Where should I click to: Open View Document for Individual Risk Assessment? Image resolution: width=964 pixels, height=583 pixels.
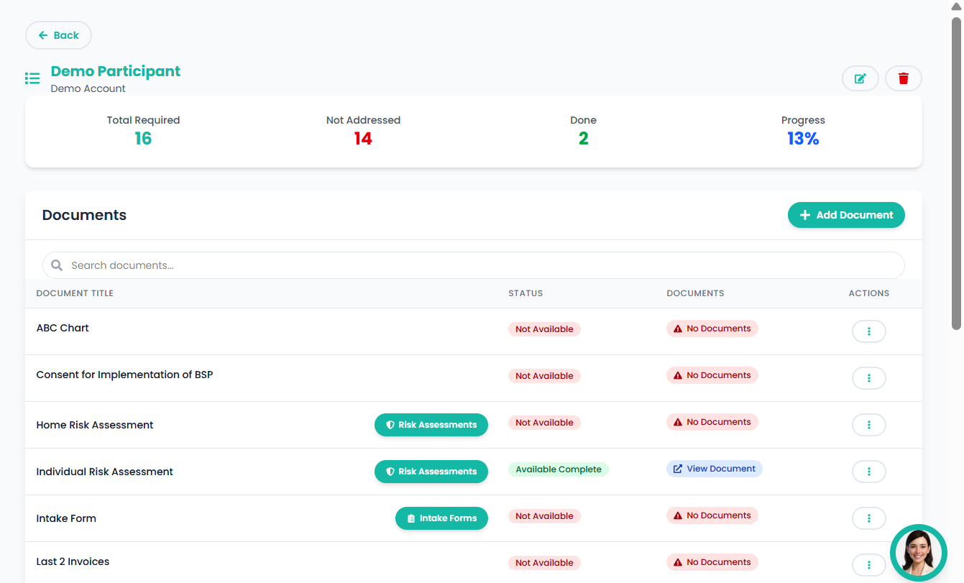point(714,468)
